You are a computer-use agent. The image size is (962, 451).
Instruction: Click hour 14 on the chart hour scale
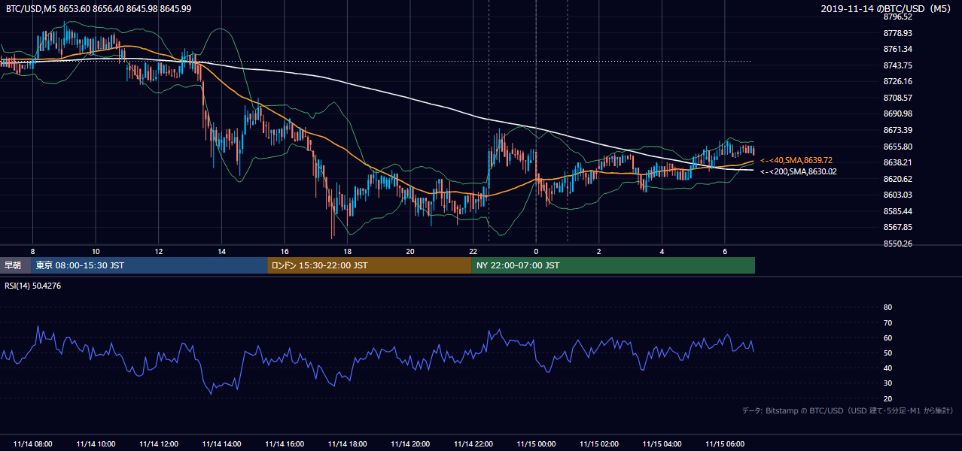(x=221, y=251)
